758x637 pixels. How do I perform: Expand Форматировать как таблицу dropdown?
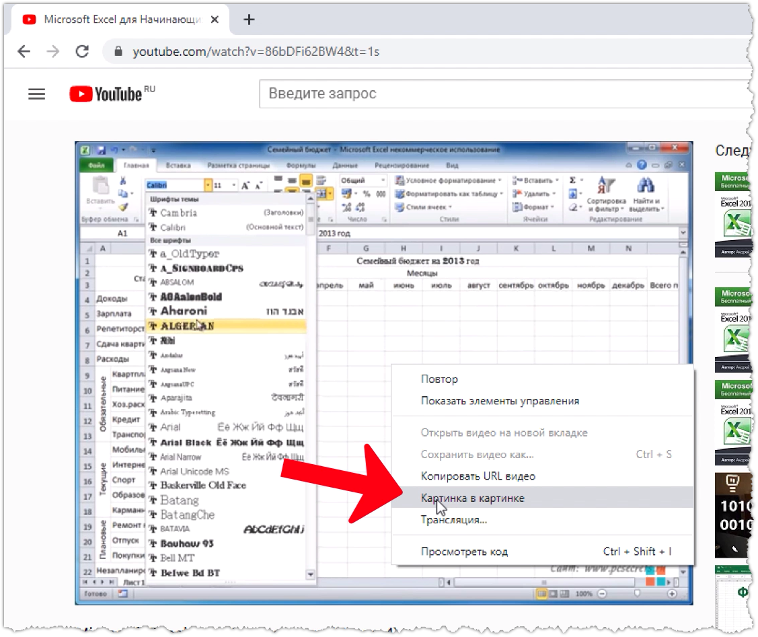coord(501,194)
